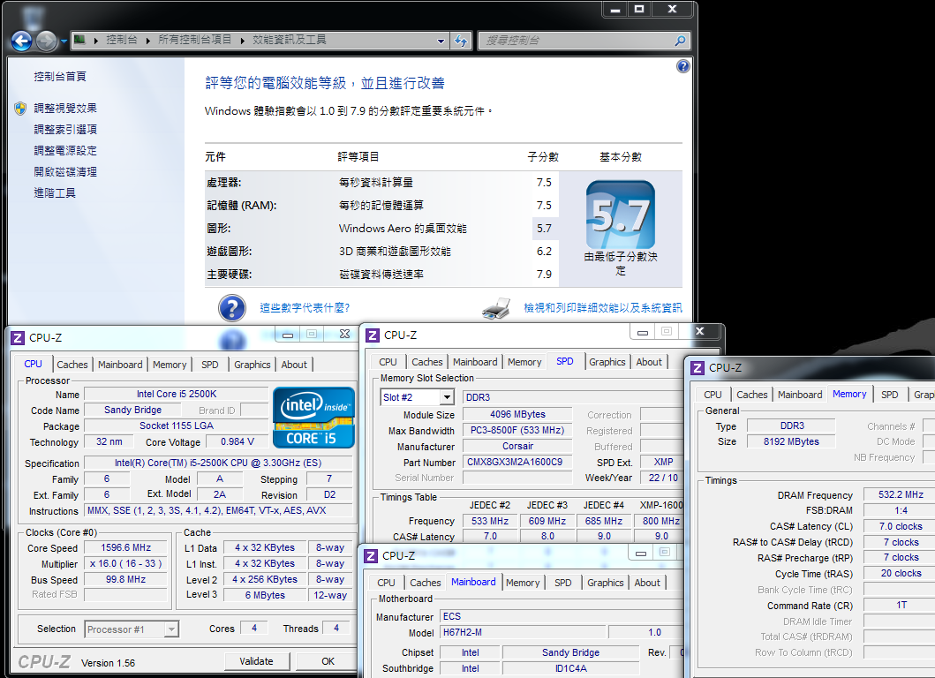Click the Back navigation arrow button
935x678 pixels.
[x=21, y=41]
